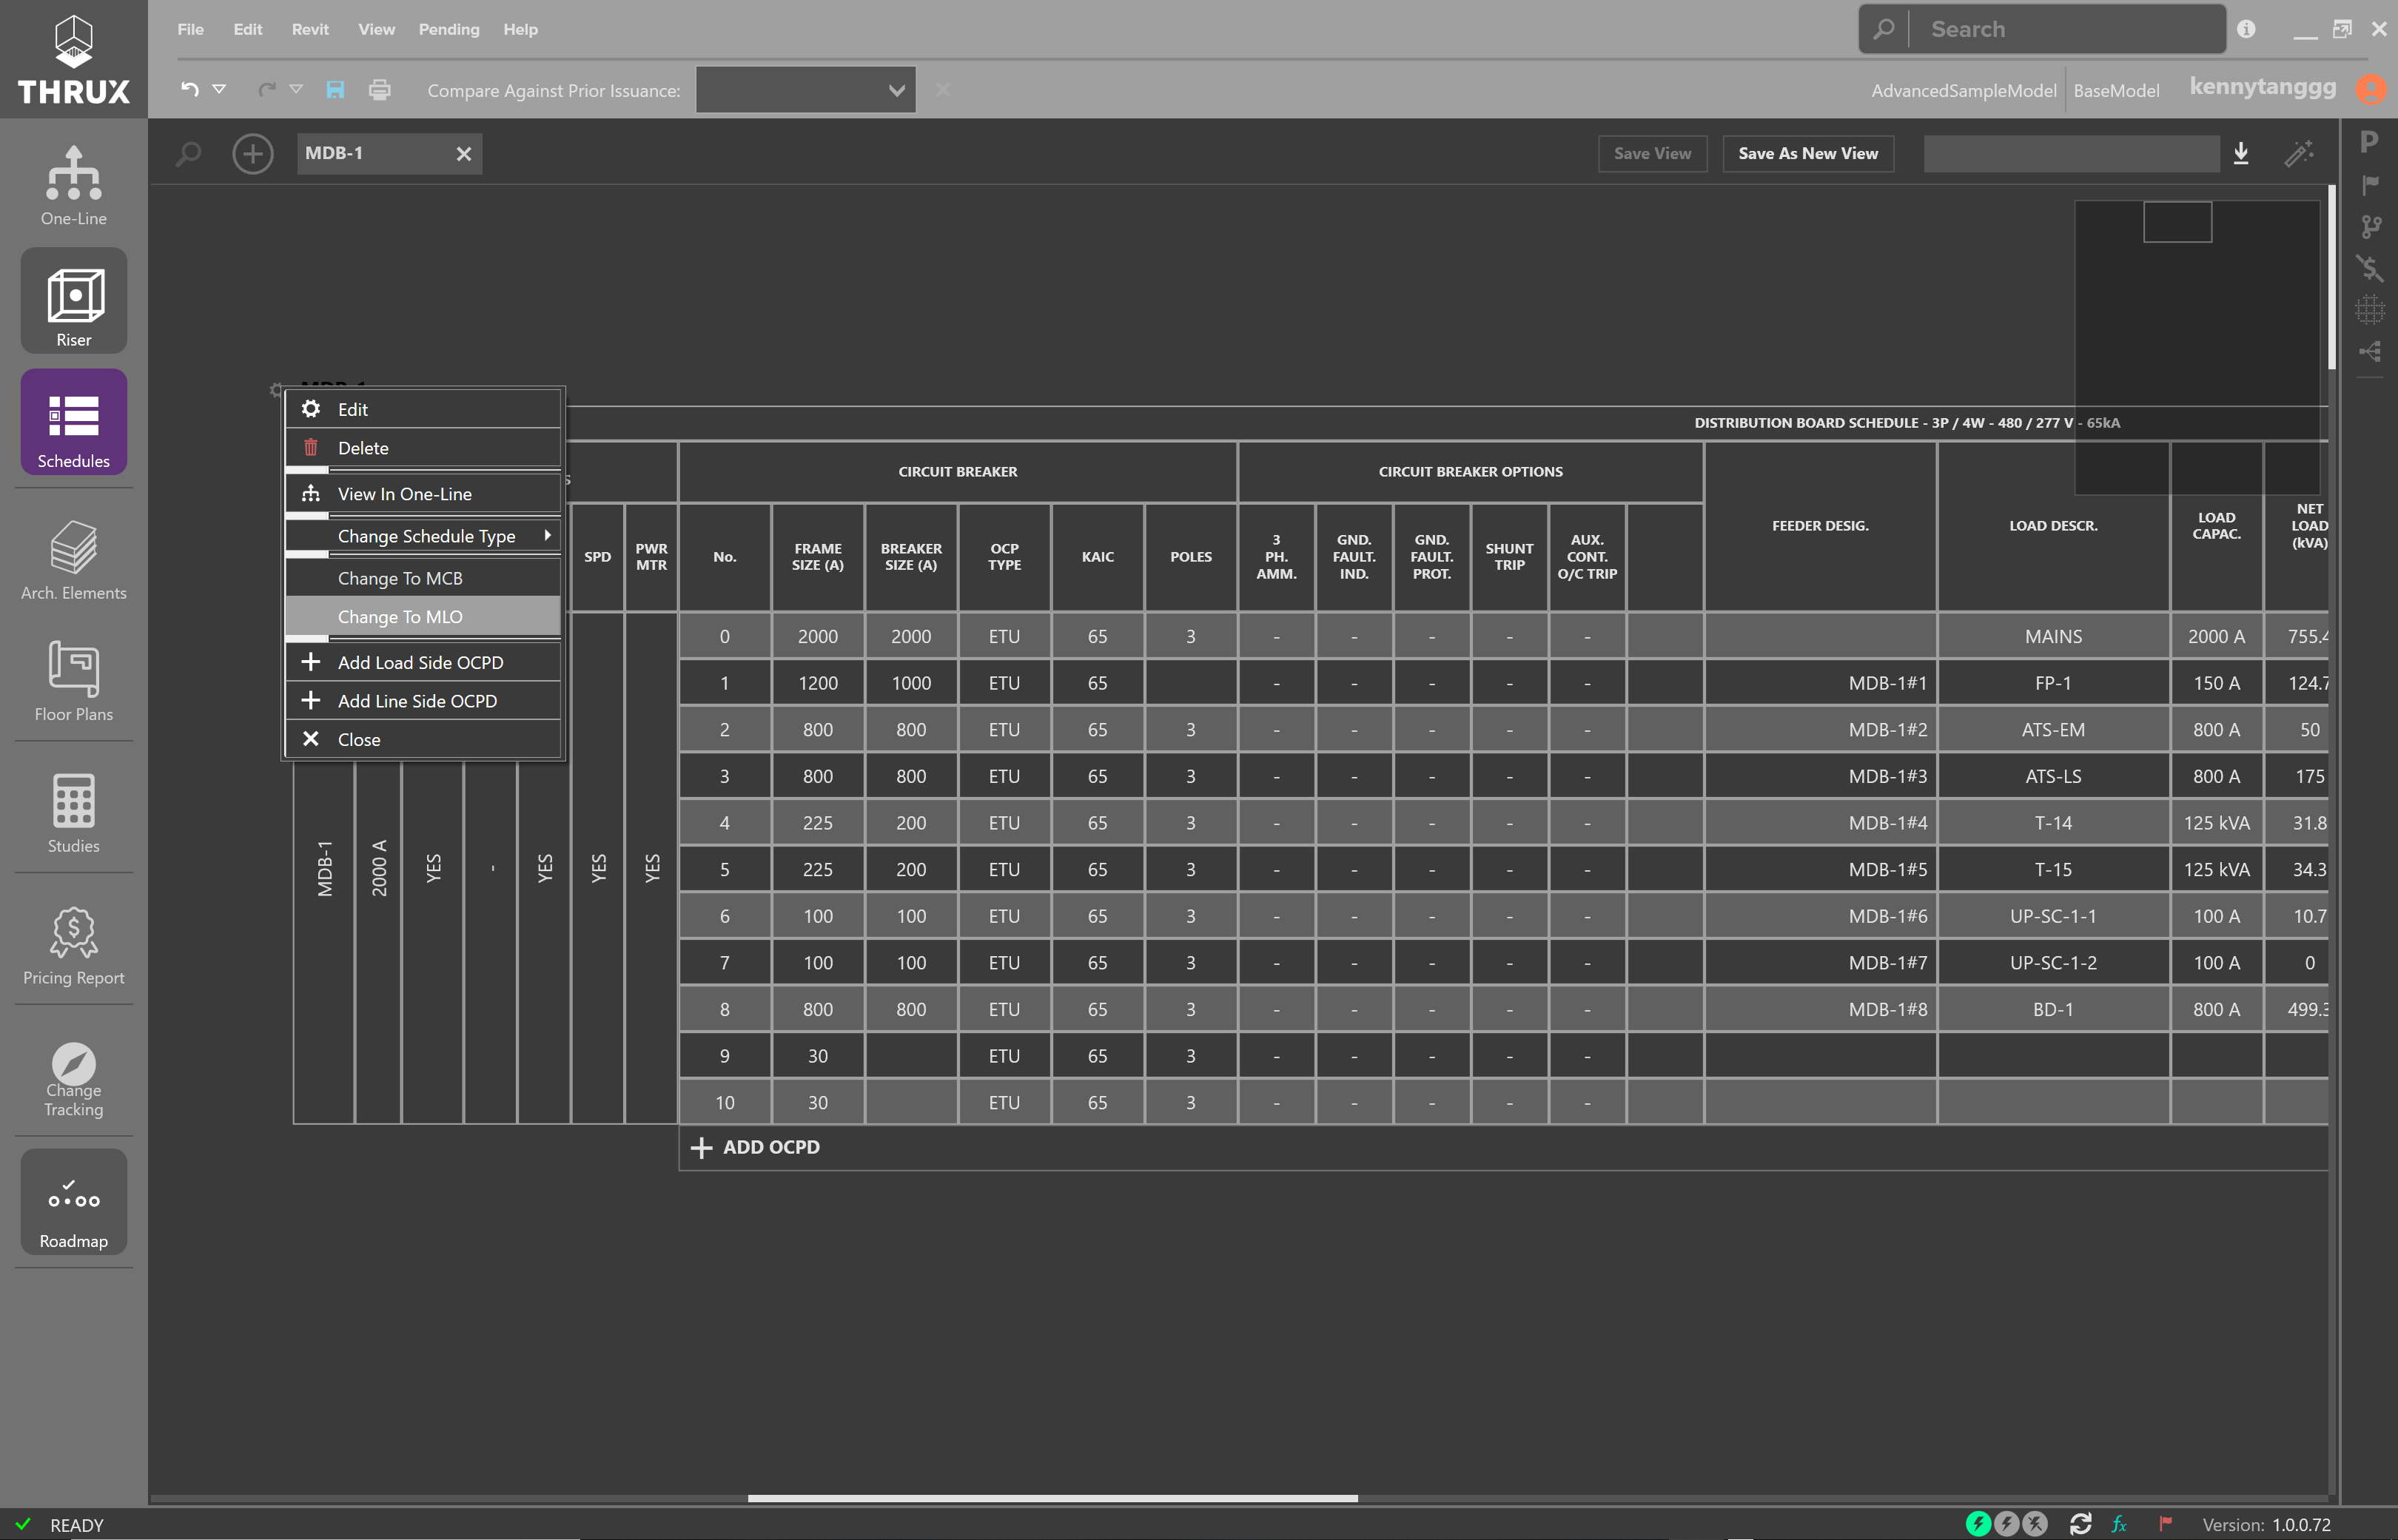Toggle the middle gray lightning bolt icon

pos(2006,1524)
